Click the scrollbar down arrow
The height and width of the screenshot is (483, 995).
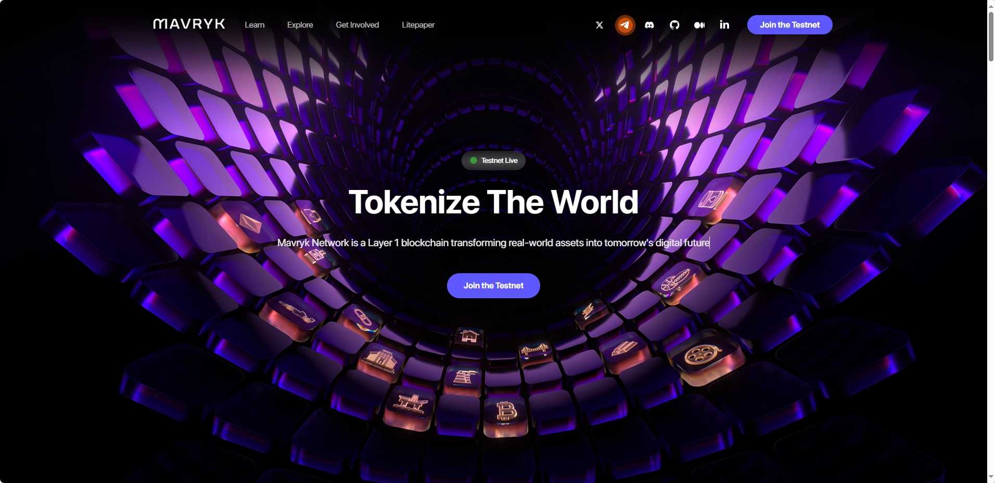pos(991,477)
